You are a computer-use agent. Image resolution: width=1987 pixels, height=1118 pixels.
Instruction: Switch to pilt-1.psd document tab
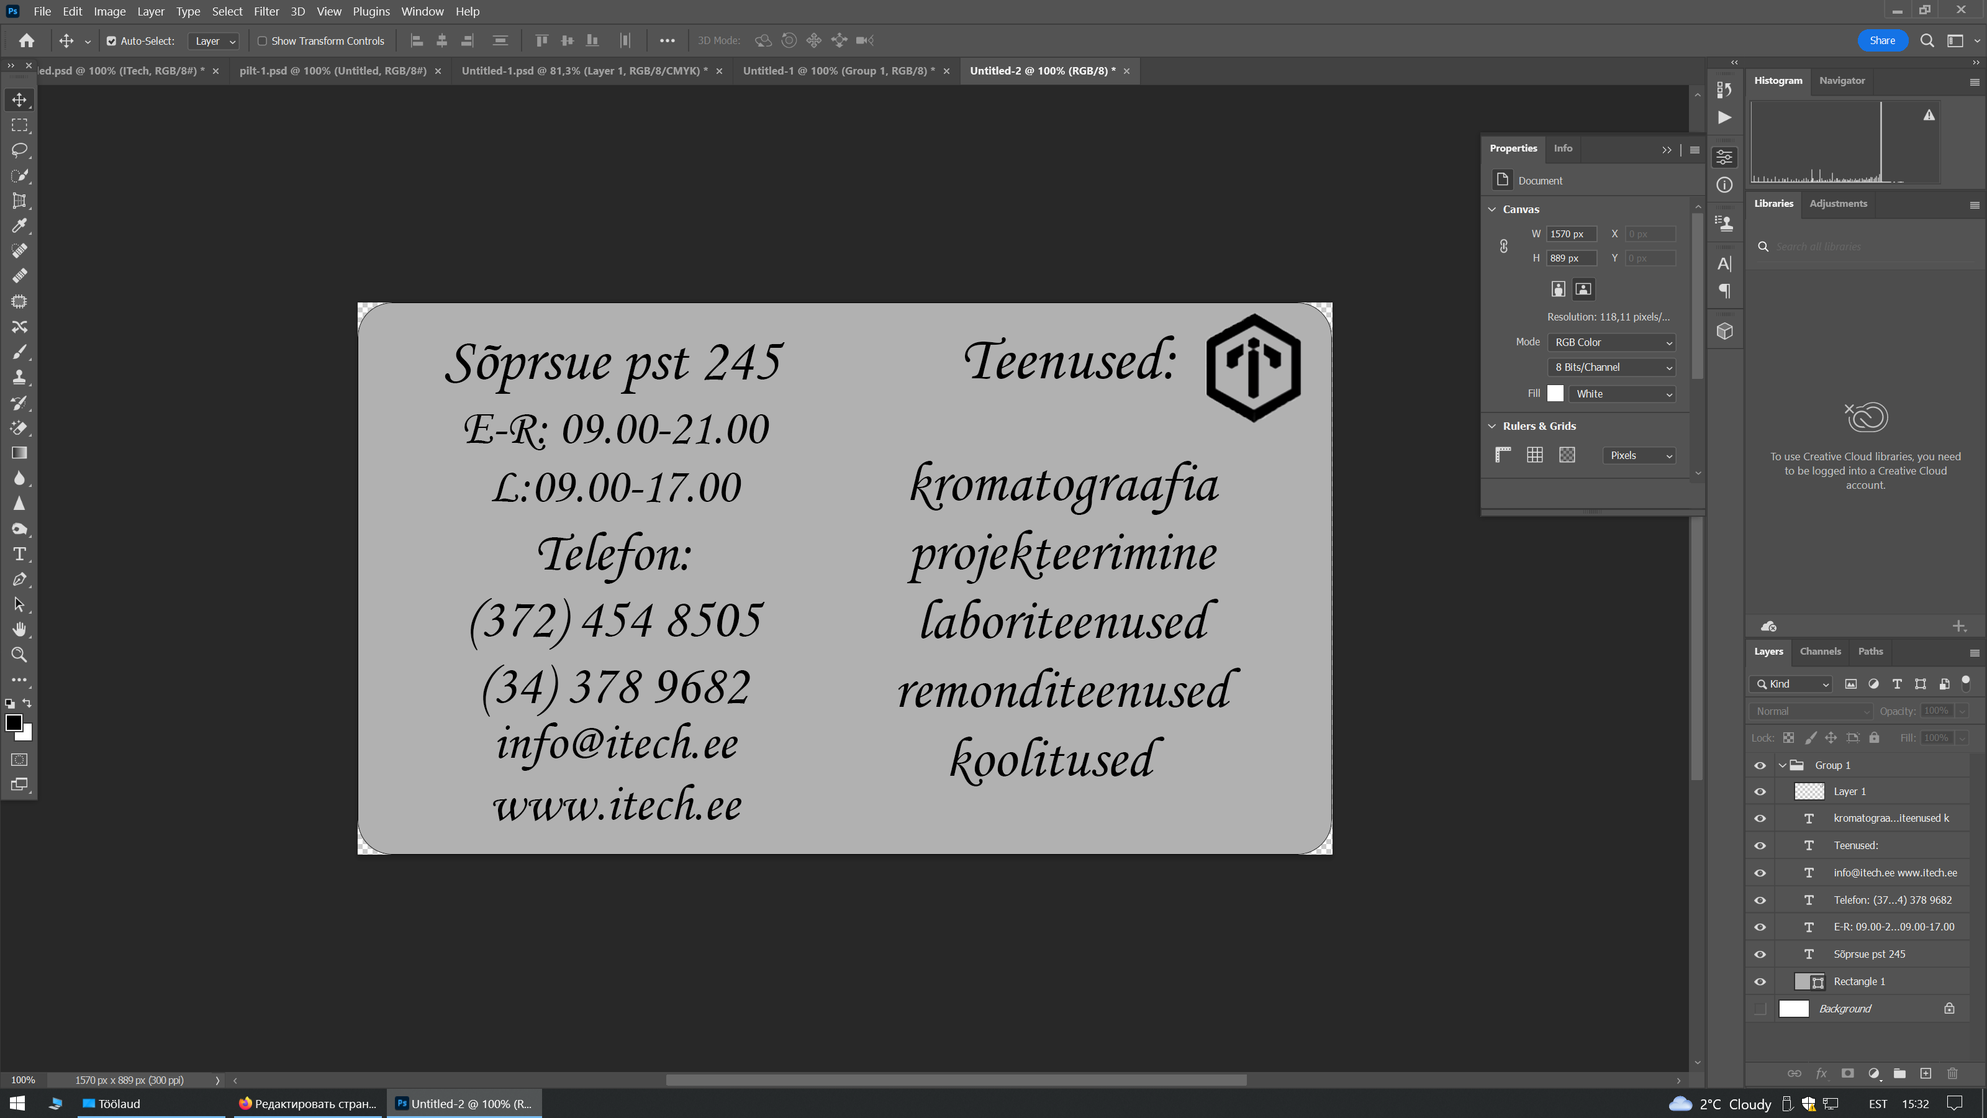332,71
